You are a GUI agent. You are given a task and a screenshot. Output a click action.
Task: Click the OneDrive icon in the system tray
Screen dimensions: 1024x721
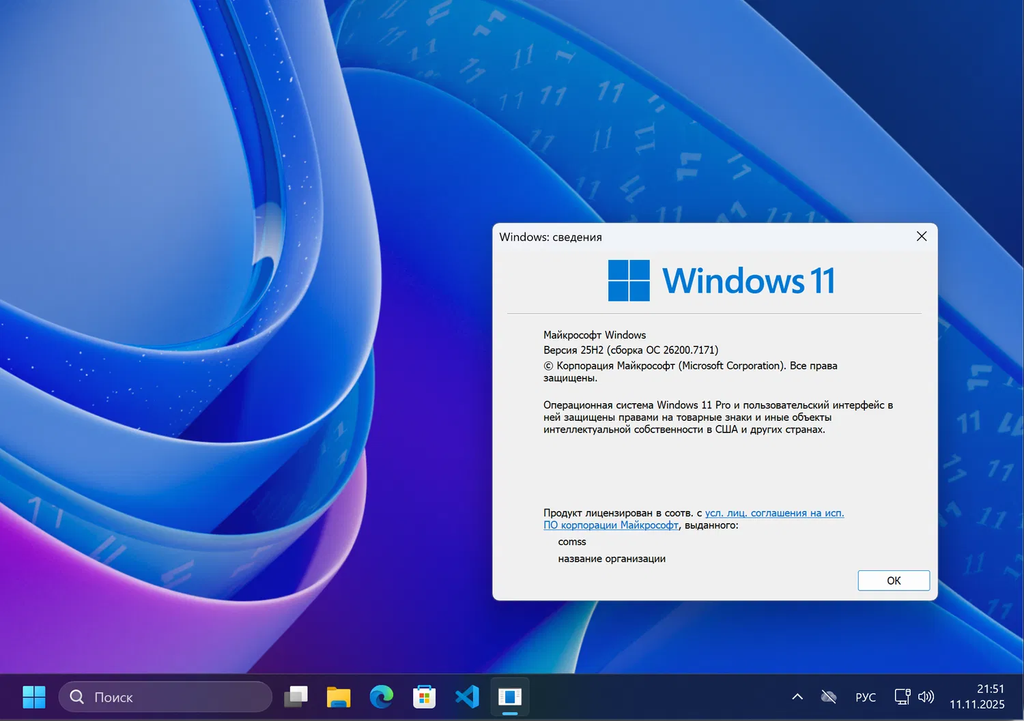point(829,696)
